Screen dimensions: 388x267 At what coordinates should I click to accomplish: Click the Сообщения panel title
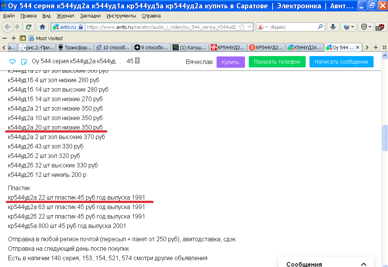[x=304, y=264]
